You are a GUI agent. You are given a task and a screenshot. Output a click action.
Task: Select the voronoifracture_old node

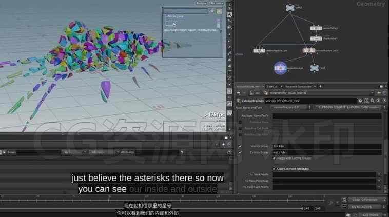pyautogui.click(x=259, y=51)
